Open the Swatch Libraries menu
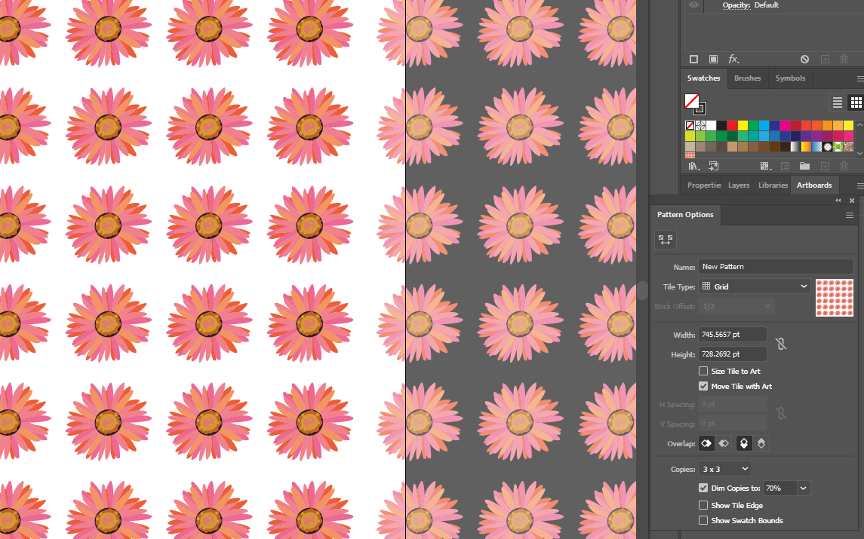This screenshot has height=539, width=864. [x=693, y=166]
